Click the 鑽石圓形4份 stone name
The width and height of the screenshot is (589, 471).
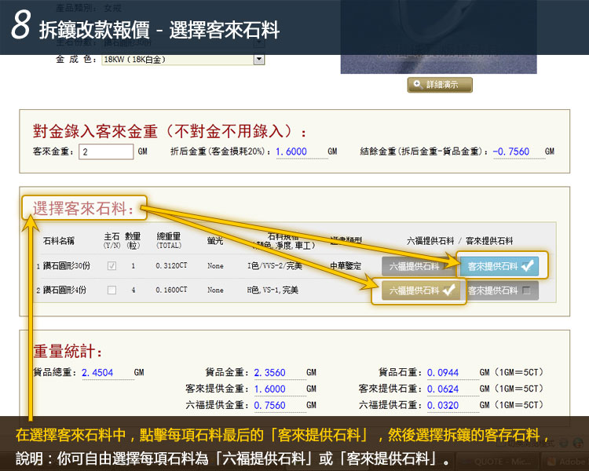click(x=64, y=290)
